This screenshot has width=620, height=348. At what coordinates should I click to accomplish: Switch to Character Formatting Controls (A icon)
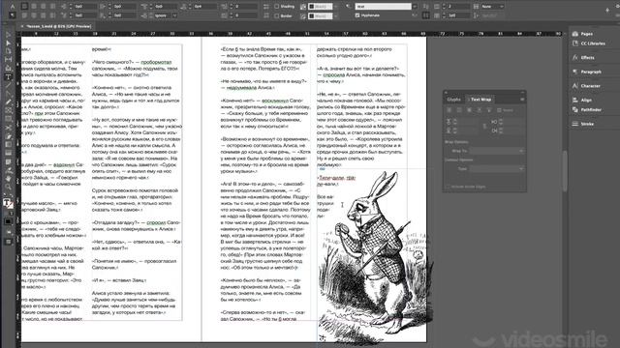click(x=13, y=7)
